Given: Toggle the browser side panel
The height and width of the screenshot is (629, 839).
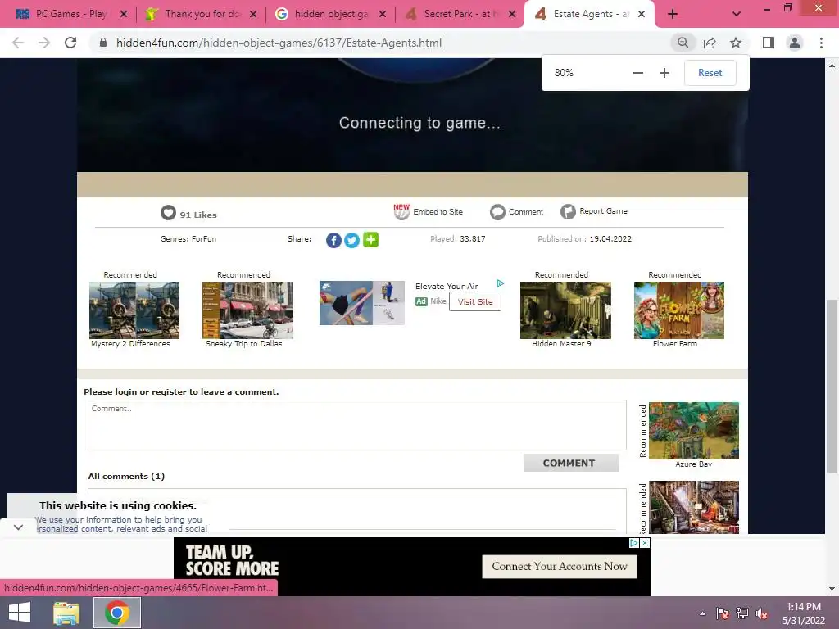Looking at the screenshot, I should 769,43.
